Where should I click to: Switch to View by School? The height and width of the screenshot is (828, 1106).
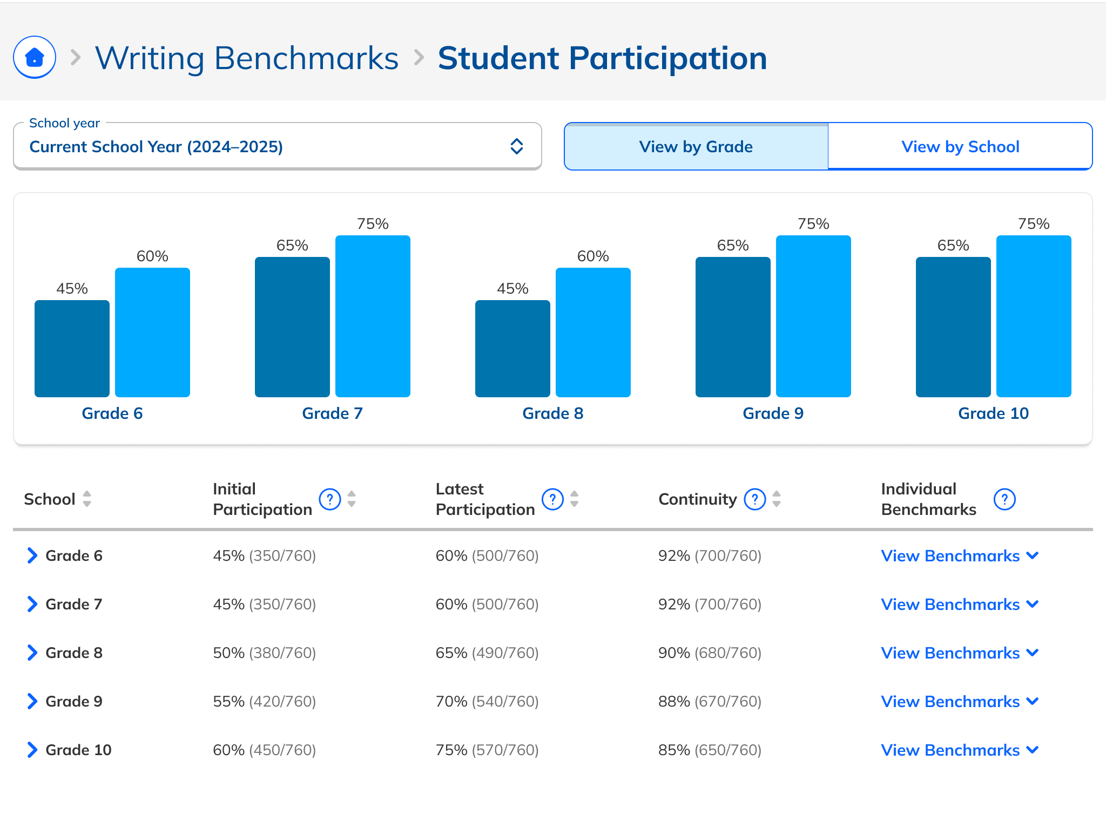pyautogui.click(x=960, y=147)
